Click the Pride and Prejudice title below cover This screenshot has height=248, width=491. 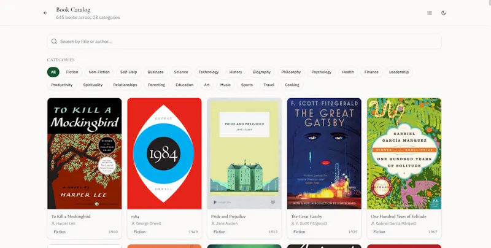228,216
